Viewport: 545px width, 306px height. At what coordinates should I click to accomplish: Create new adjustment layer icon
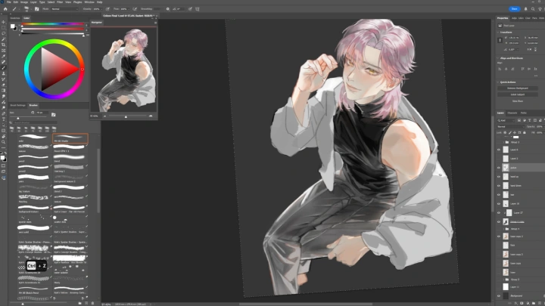click(528, 303)
